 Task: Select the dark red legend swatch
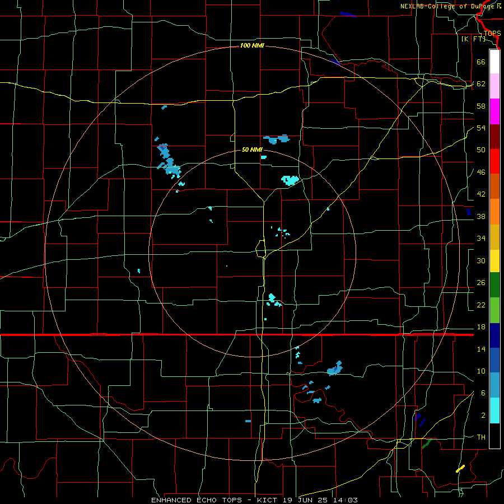[494, 137]
